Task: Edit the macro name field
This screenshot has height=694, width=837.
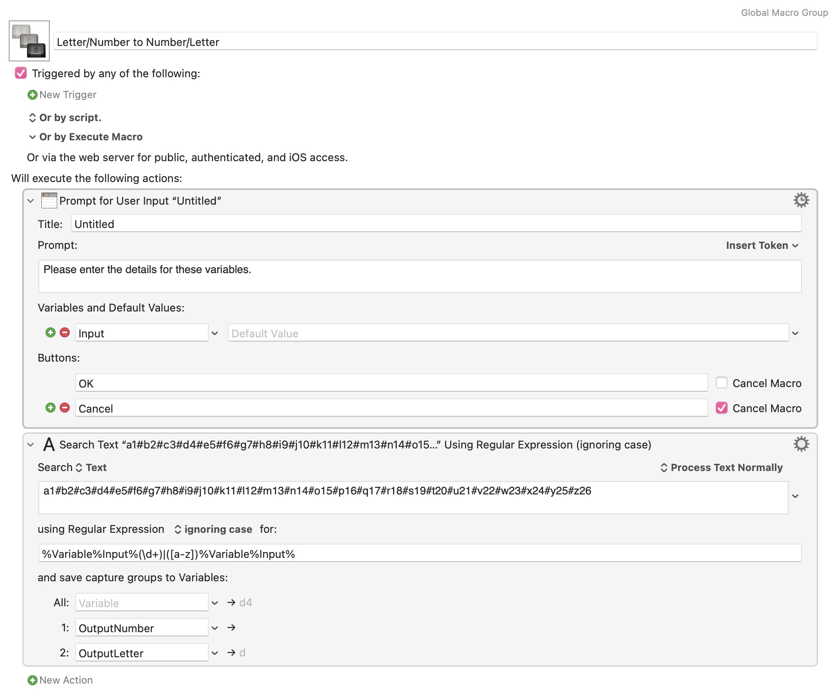Action: (435, 42)
